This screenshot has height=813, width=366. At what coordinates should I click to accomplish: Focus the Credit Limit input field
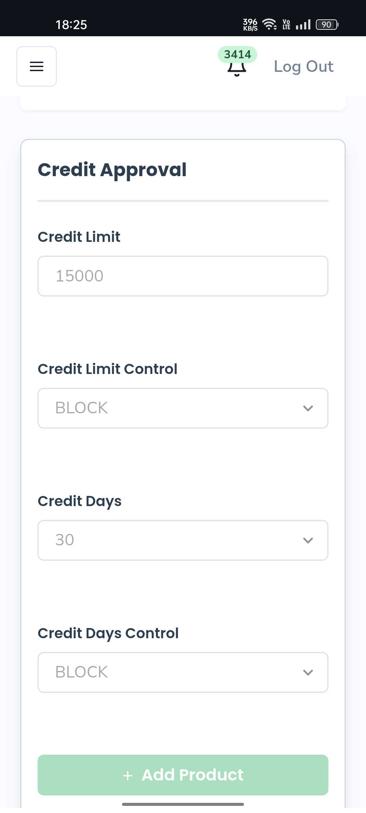click(183, 276)
